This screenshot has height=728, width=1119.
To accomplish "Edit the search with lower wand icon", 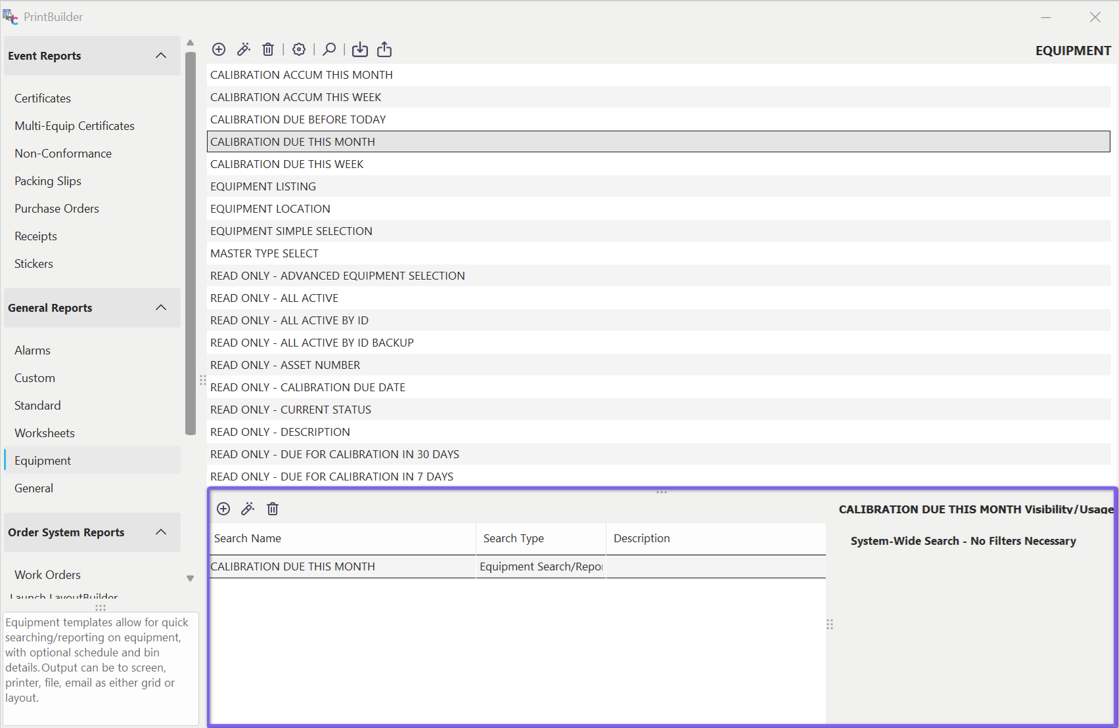I will coord(248,509).
